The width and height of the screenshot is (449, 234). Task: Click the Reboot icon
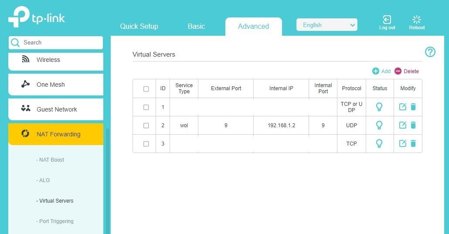point(417,20)
